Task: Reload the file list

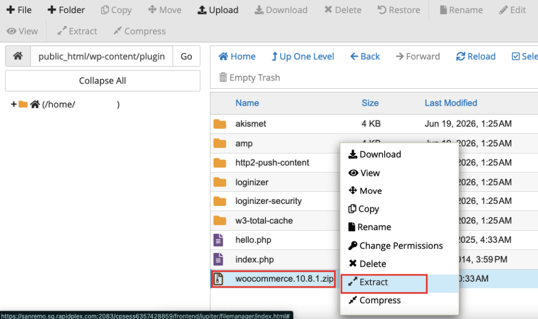Action: (475, 56)
